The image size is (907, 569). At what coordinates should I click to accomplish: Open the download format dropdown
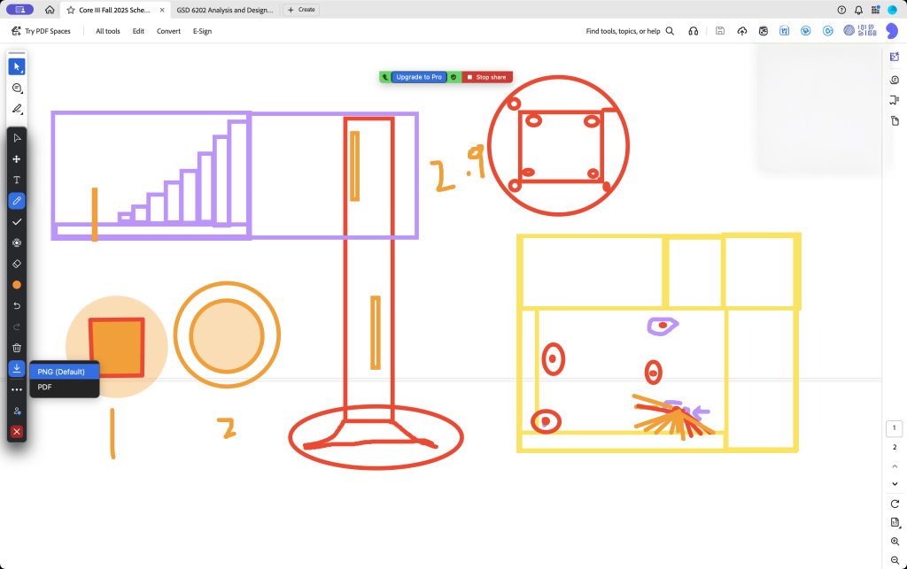click(x=17, y=368)
